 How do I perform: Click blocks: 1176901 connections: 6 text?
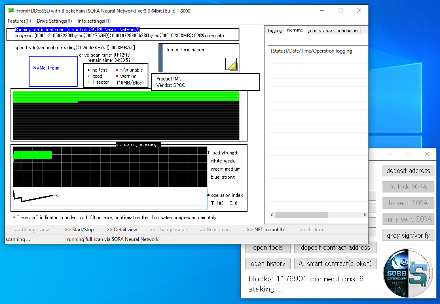pos(306,279)
